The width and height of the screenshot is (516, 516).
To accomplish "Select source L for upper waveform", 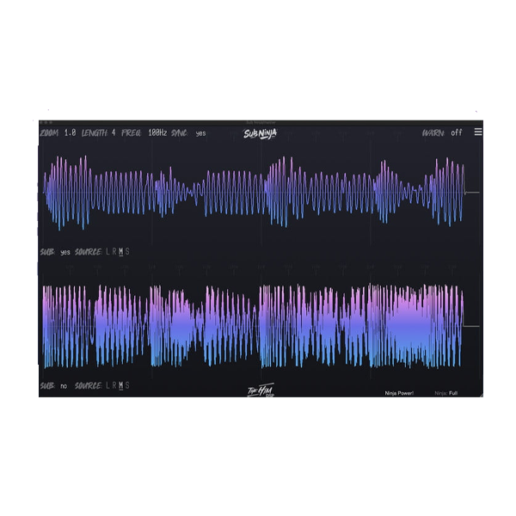I will point(108,252).
